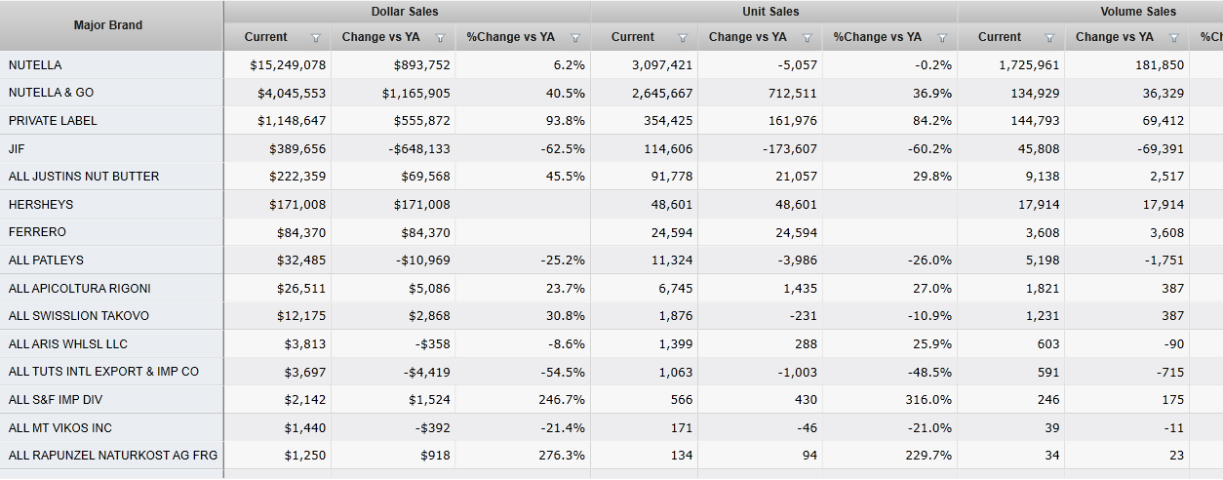Click the FERRERO brand row label
Image resolution: width=1223 pixels, height=480 pixels.
(x=37, y=232)
